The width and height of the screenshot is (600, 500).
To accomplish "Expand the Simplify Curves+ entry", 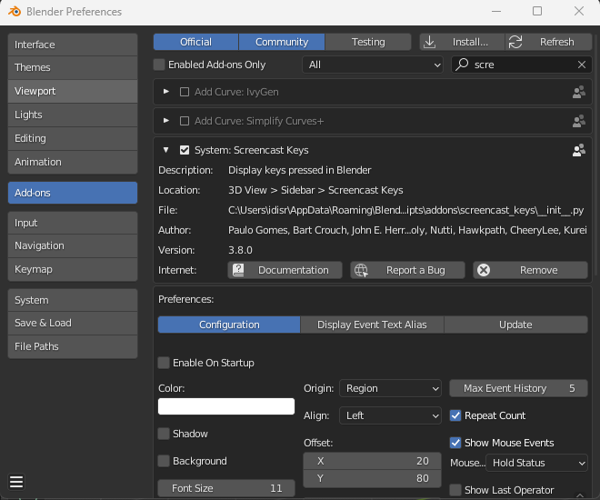I will pyautogui.click(x=166, y=121).
